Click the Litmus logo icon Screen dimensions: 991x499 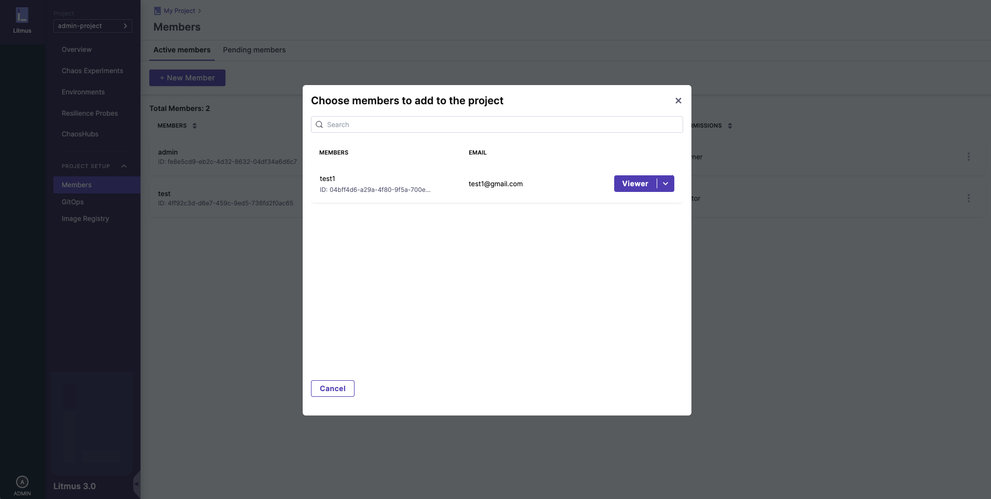pos(22,16)
